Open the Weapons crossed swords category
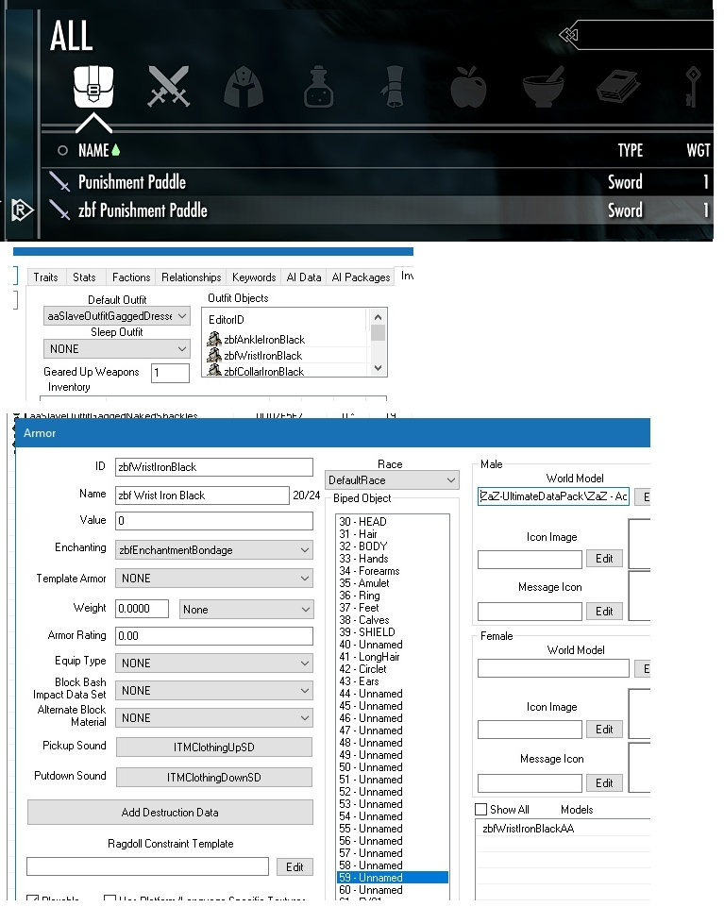Screen dimensions: 724x907 (x=168, y=86)
